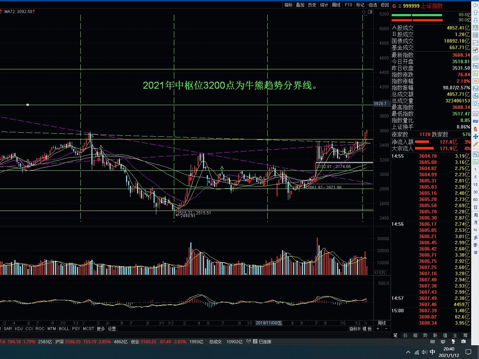The width and height of the screenshot is (479, 359).
Task: Click the F10 company info icon
Action: point(476,66)
